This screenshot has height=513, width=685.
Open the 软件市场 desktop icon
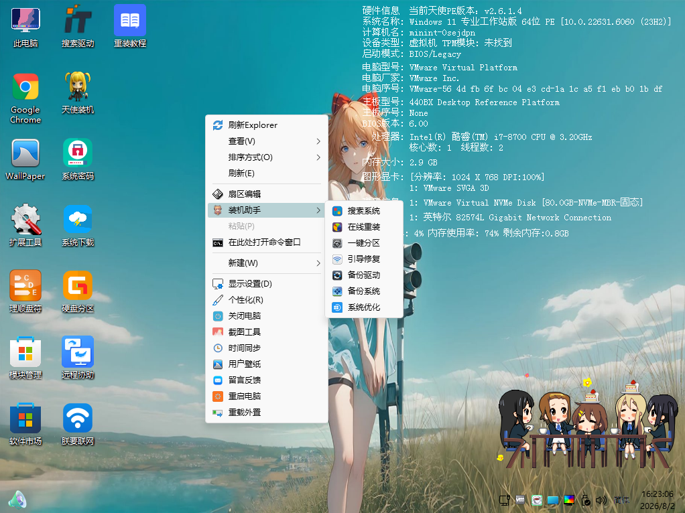[25, 425]
